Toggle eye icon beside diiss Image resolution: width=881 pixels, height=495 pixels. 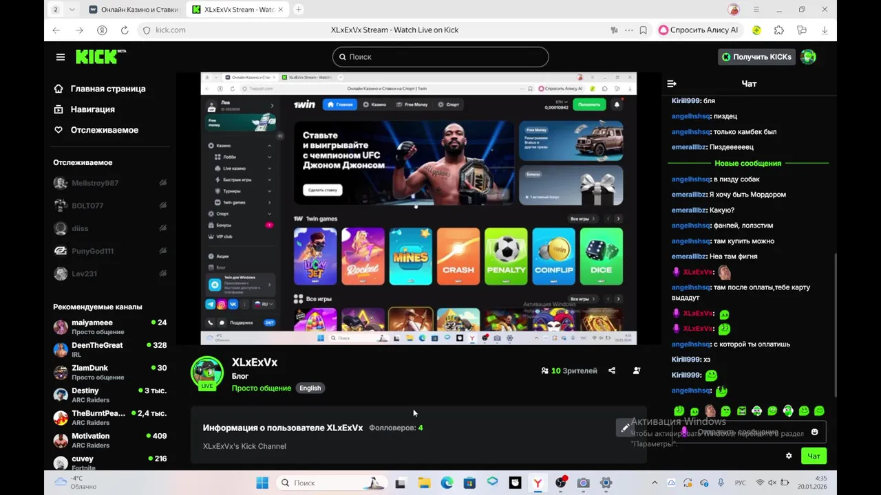(163, 228)
